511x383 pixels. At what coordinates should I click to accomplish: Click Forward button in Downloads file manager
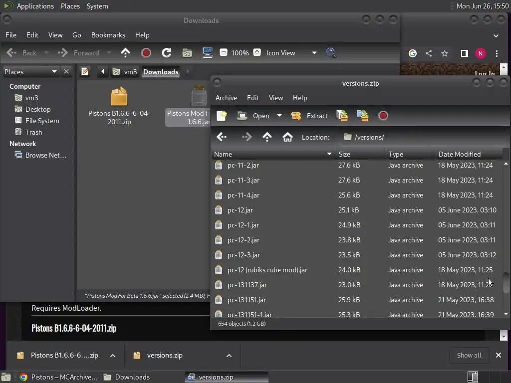78,53
